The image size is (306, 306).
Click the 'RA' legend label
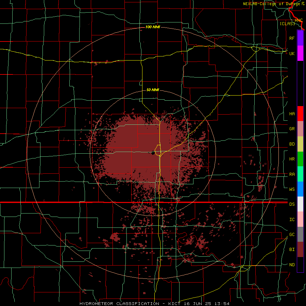[292, 174]
